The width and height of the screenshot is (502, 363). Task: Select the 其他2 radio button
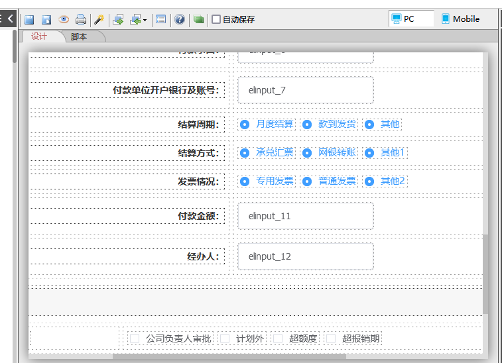(369, 181)
